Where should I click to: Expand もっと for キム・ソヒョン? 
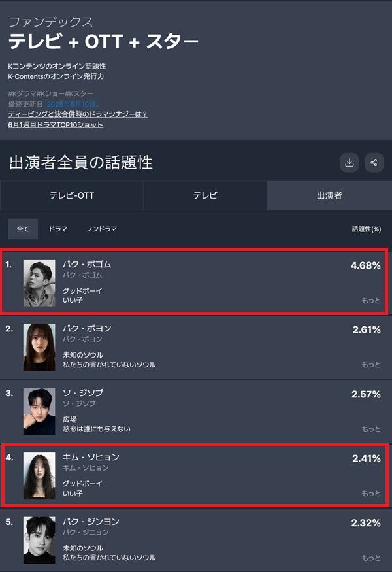[371, 494]
